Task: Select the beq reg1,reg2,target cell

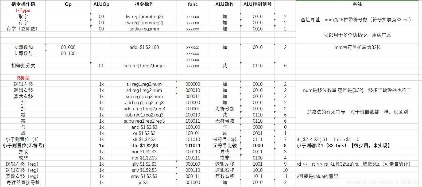Action: [144, 66]
